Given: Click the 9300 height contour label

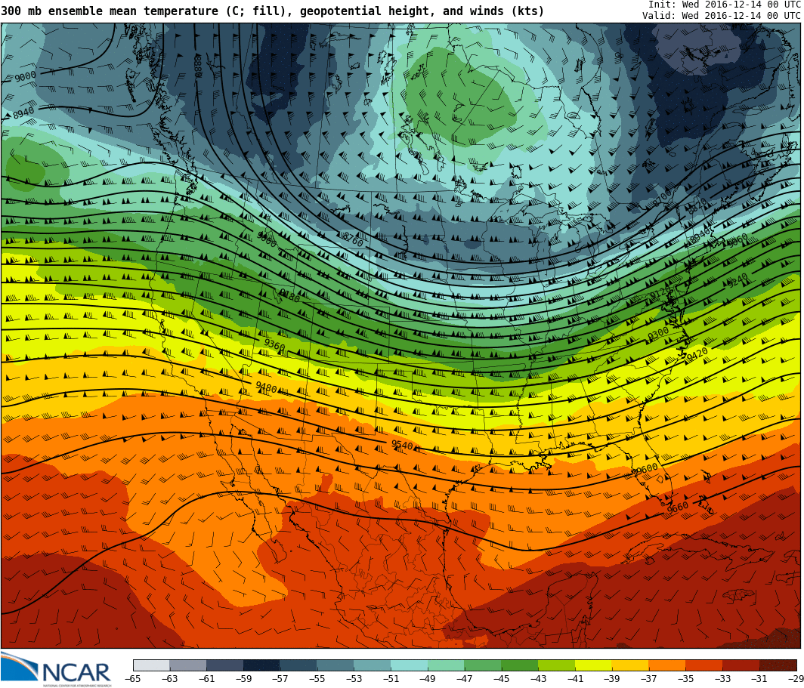Looking at the screenshot, I should (x=658, y=334).
